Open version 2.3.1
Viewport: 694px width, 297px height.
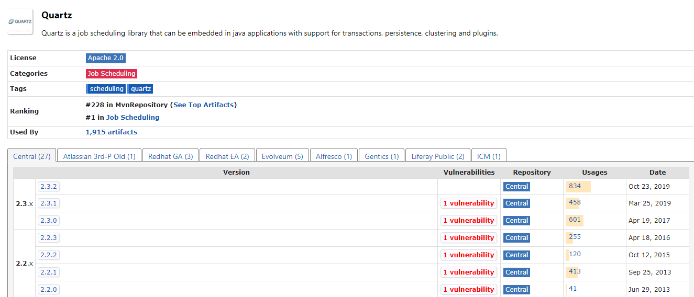click(48, 203)
